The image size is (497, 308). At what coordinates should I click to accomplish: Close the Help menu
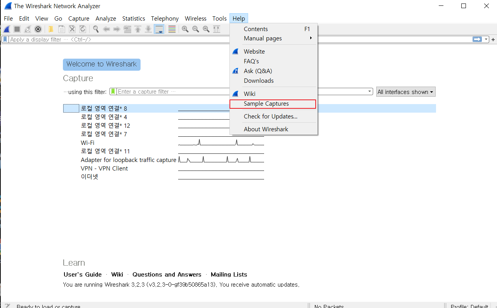(239, 18)
